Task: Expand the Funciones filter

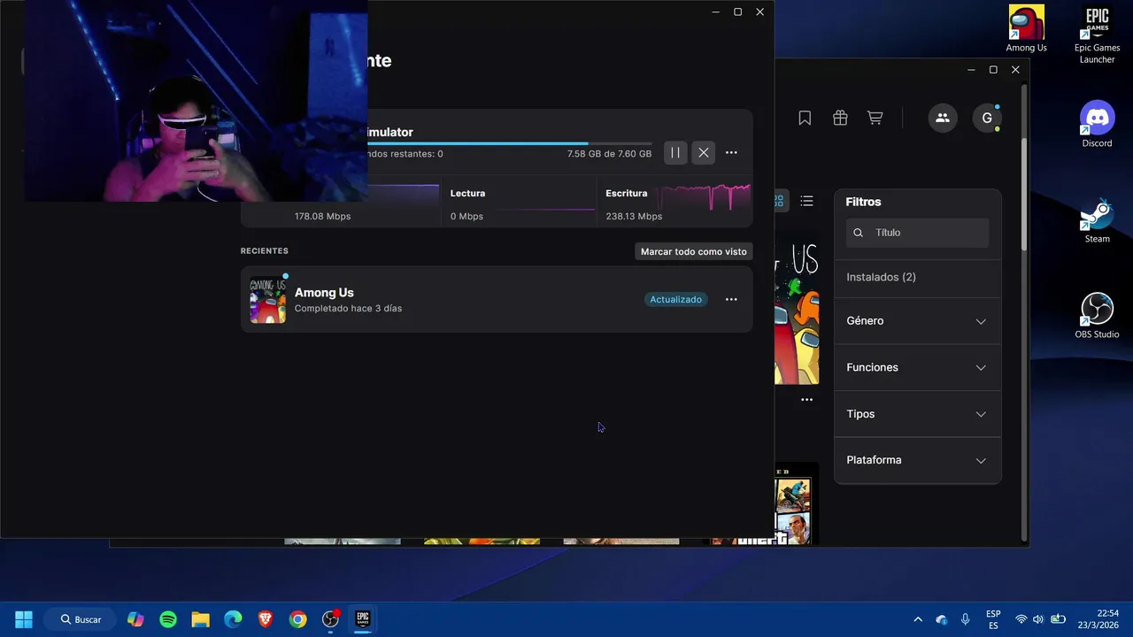Action: click(917, 367)
